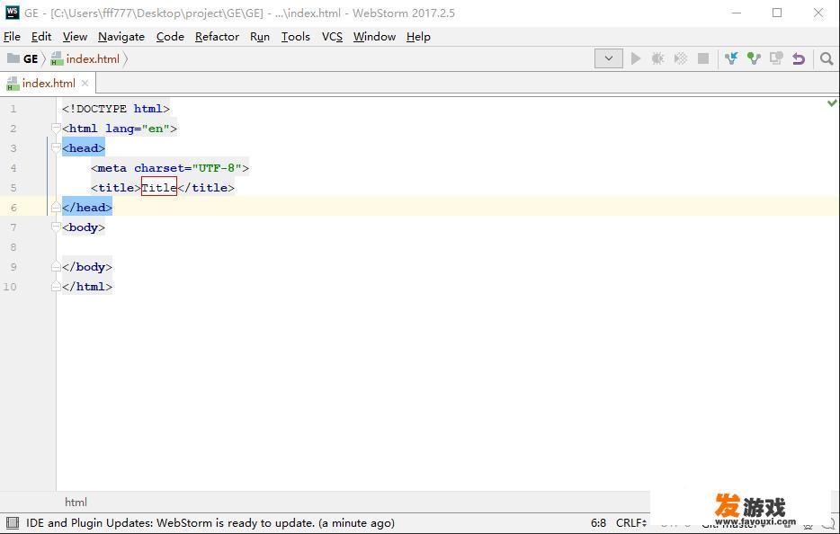Click index.html in the navigation breadcrumb

click(93, 58)
